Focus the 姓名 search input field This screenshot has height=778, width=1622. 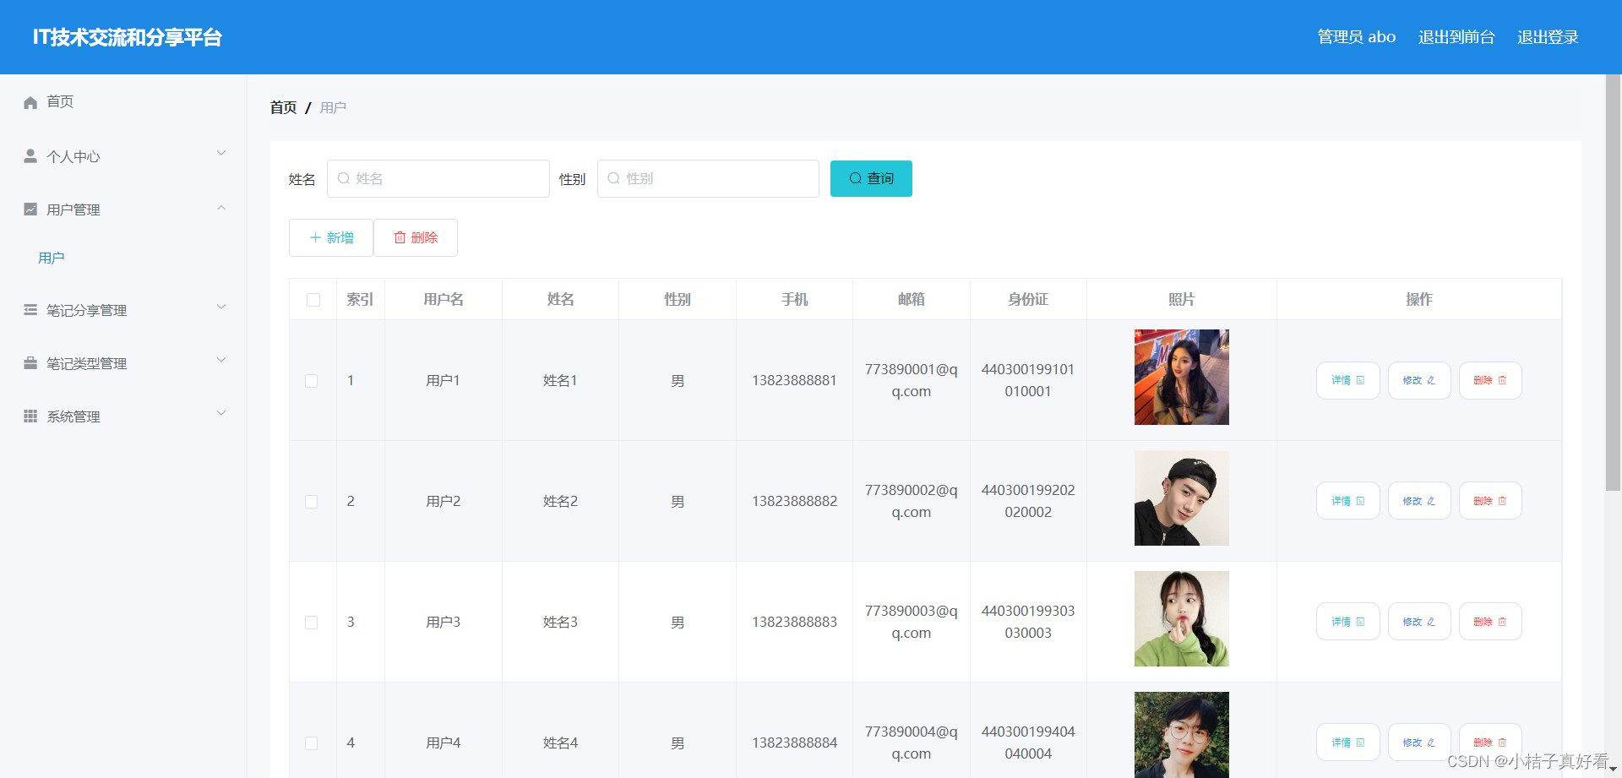438,178
